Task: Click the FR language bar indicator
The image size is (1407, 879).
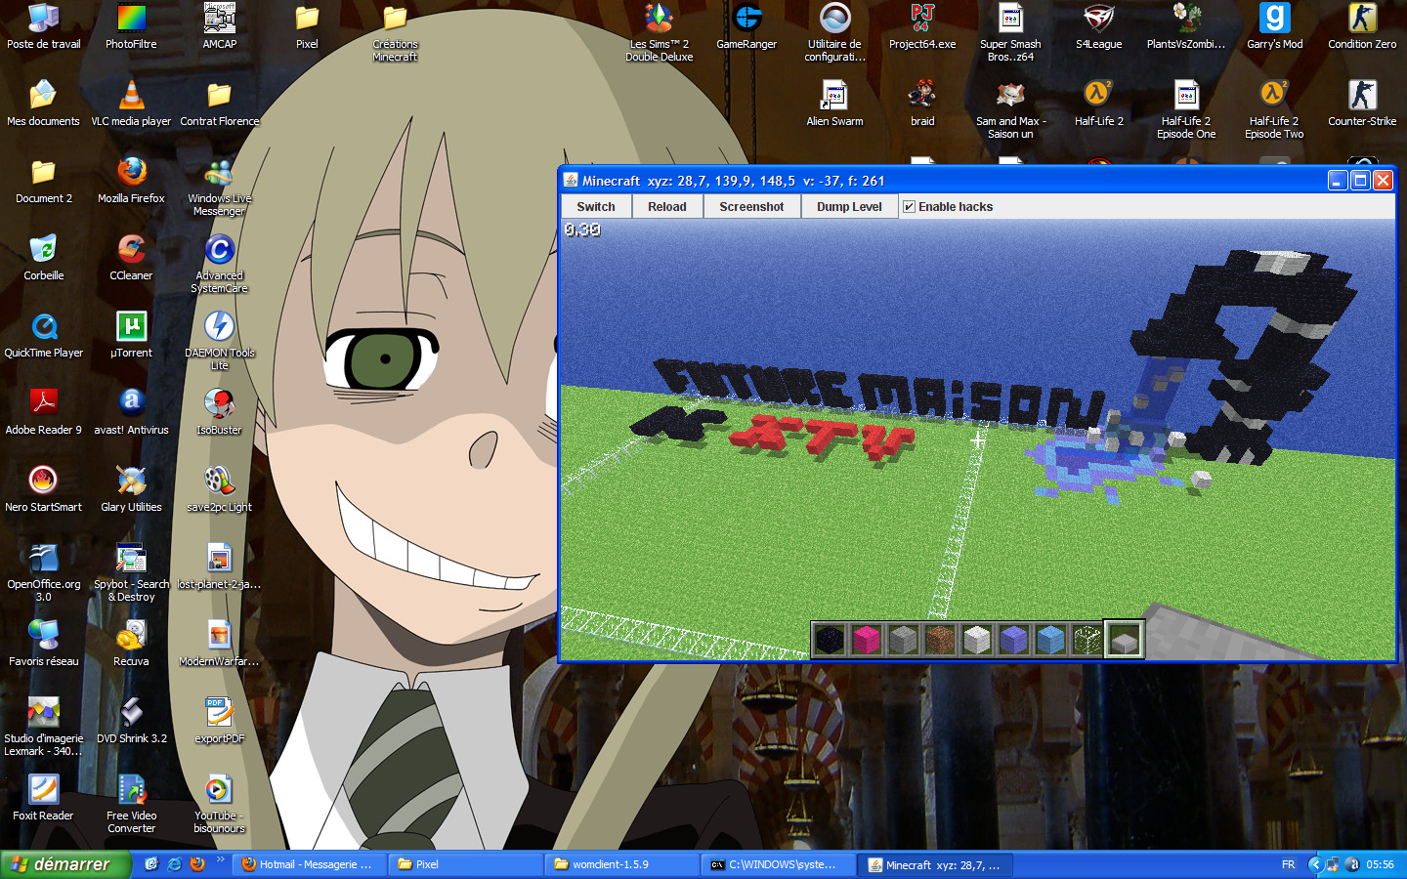Action: [1288, 864]
